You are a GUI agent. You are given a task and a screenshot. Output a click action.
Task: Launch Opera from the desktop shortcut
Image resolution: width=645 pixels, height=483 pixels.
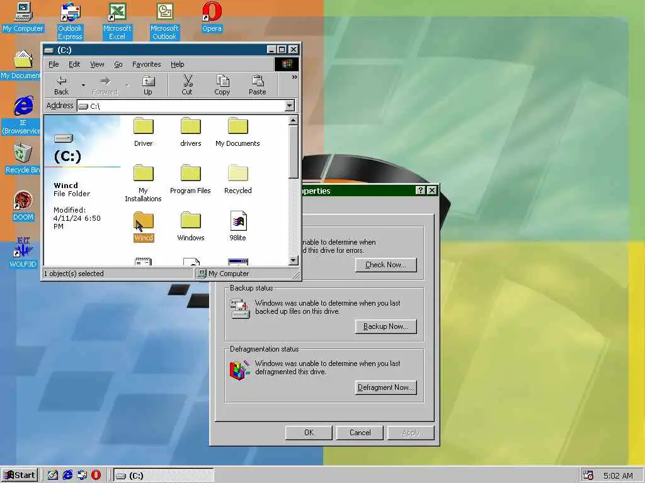(212, 18)
